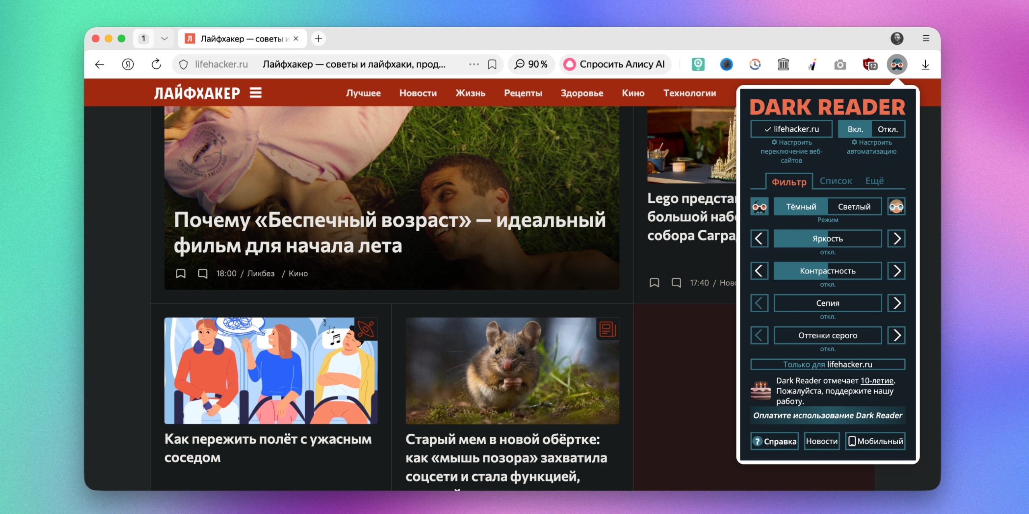Open Рецепты section in site navigation
This screenshot has width=1029, height=514.
[523, 93]
